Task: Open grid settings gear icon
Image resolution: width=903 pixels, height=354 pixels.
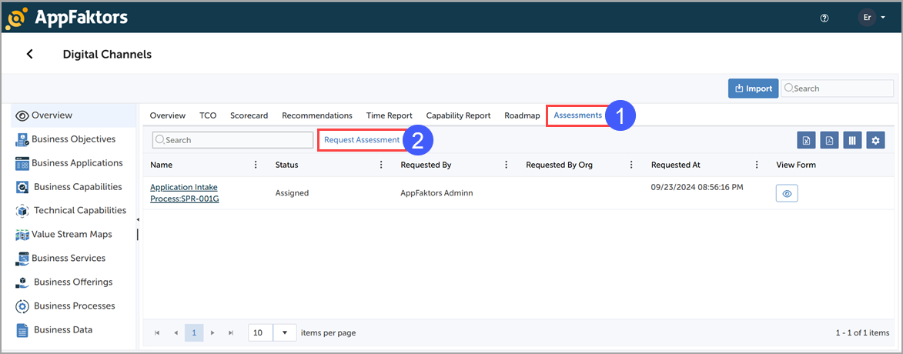Action: tap(875, 140)
